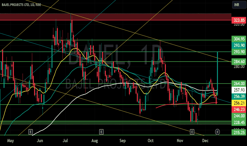Click the earnings E marker near November
Image resolution: width=247 pixels, height=146 pixels.
192,132
